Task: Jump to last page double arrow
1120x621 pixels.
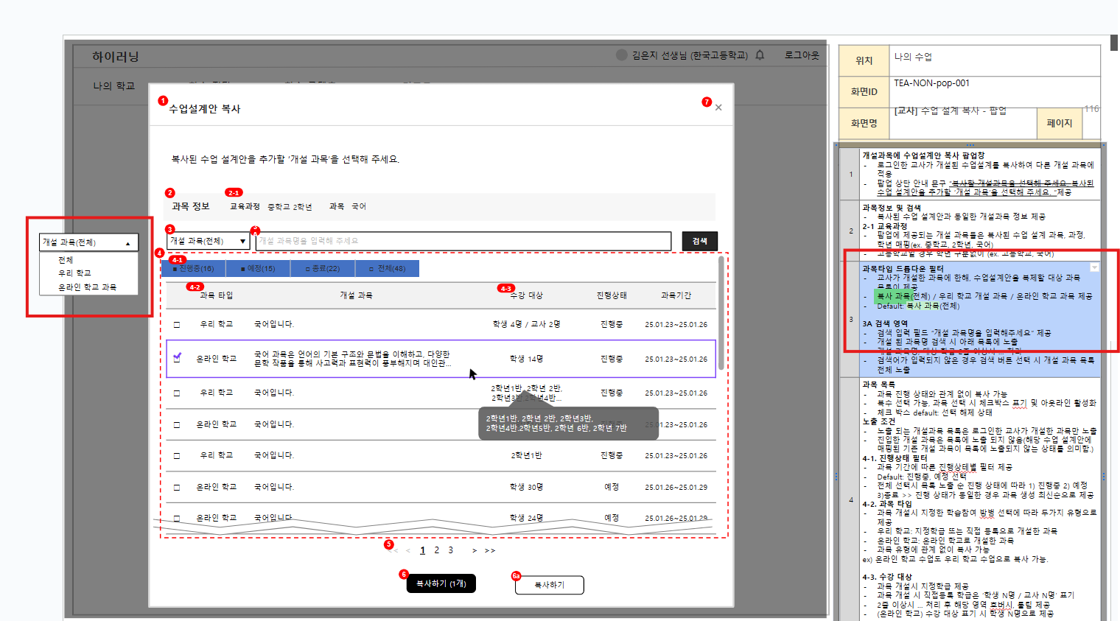Action: [x=490, y=550]
